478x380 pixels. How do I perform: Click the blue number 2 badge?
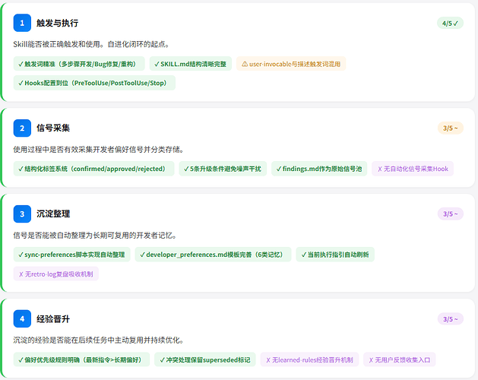point(22,128)
